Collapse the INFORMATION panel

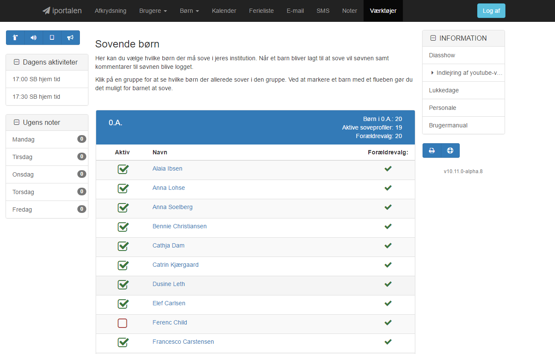433,38
